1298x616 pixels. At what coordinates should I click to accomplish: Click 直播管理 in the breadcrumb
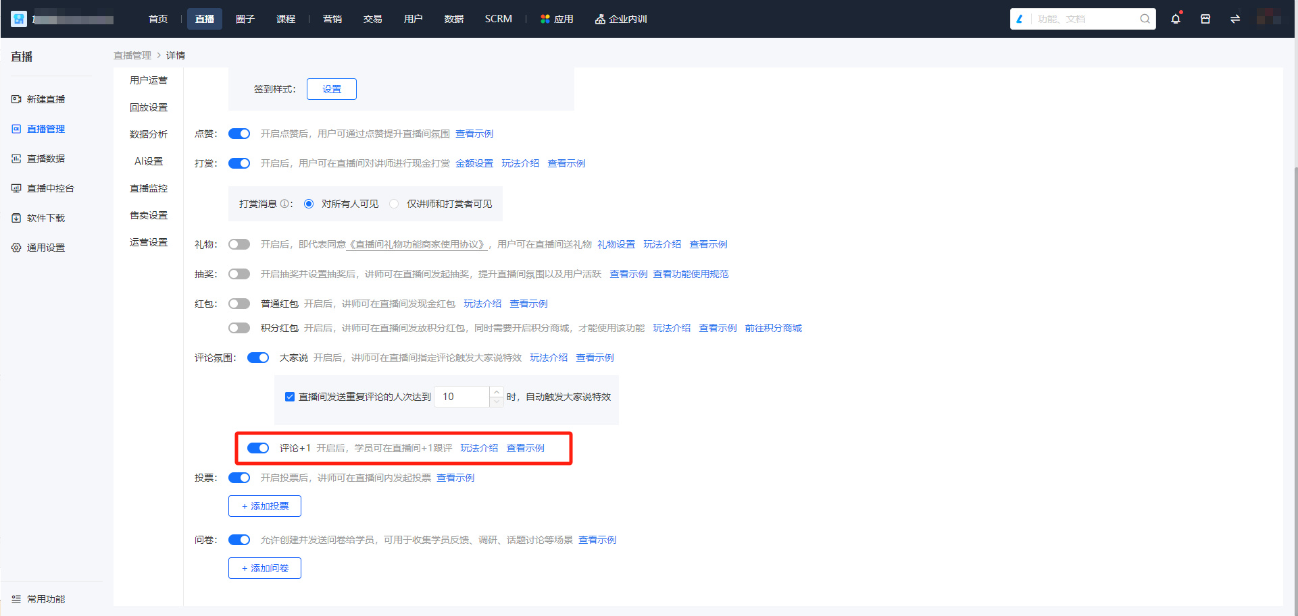coord(132,55)
